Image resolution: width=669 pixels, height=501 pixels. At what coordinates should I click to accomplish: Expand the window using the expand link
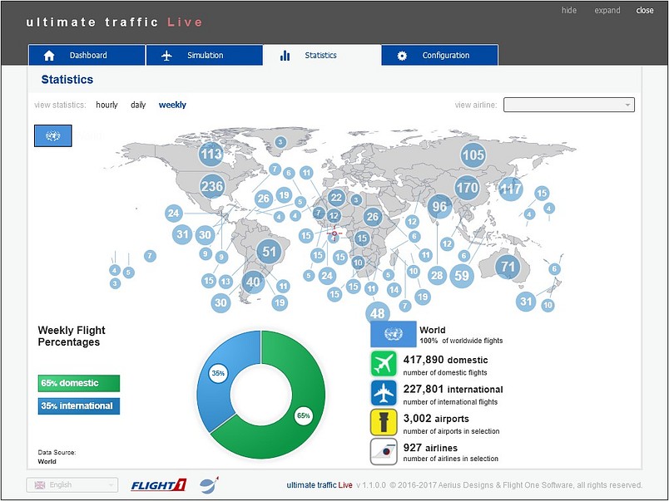pyautogui.click(x=607, y=10)
